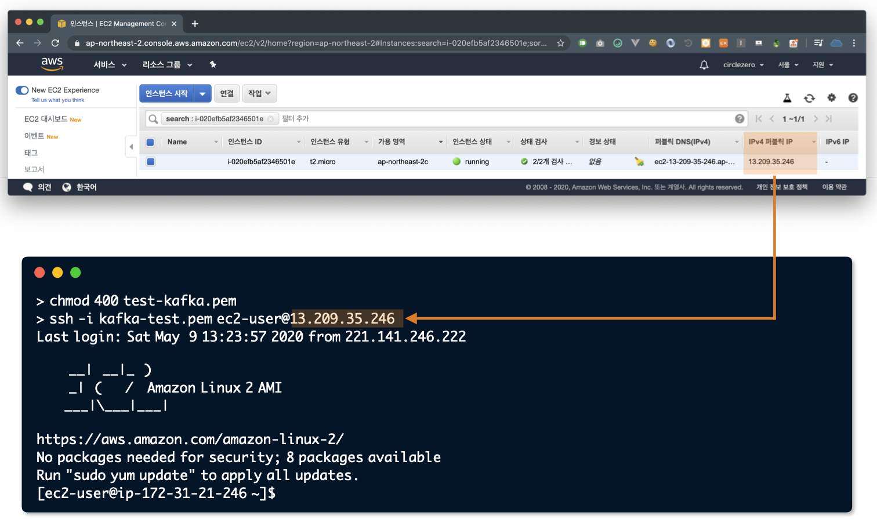
Task: Open table settings gear icon
Action: coord(831,97)
